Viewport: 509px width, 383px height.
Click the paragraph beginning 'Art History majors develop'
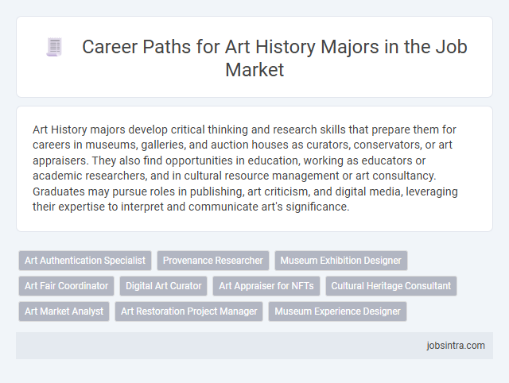point(245,168)
